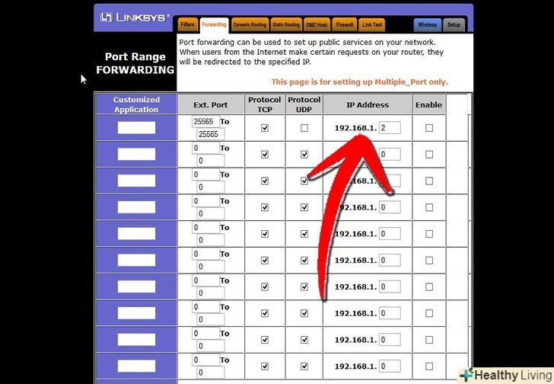Screen dimensions: 554x384
Task: Tick the Enable checkbox in the third row
Action: click(429, 181)
